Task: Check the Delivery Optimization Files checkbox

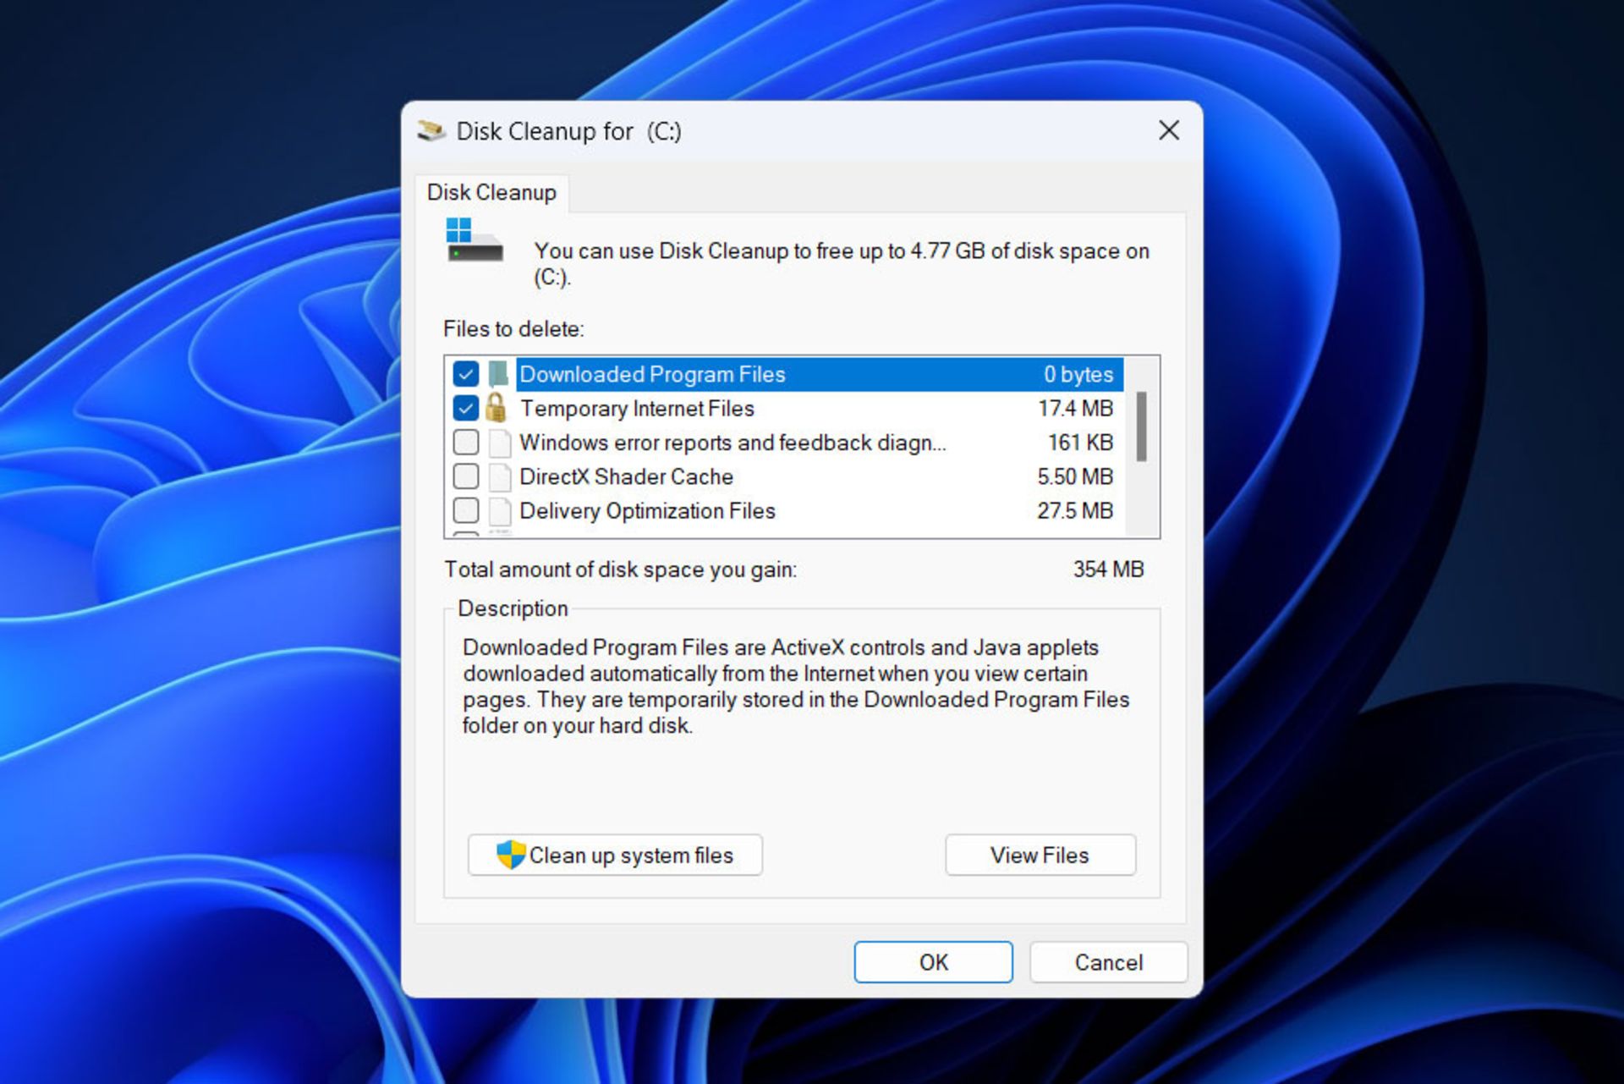Action: [x=465, y=511]
